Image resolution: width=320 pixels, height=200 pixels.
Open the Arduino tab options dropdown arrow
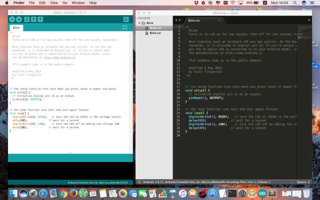pos(125,27)
